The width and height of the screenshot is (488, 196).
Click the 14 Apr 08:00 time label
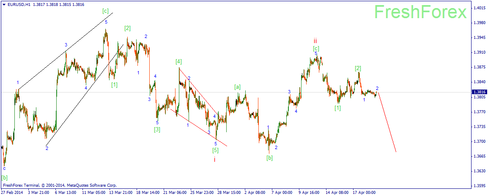tap(337, 193)
